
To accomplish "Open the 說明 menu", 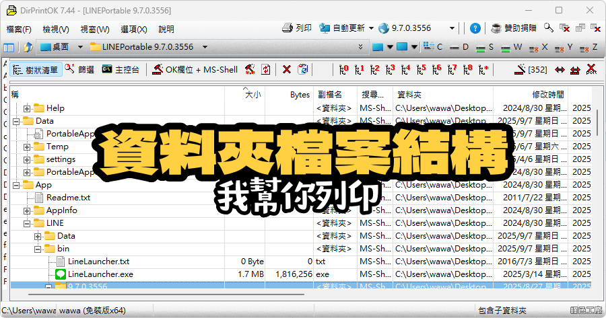I will [166, 30].
